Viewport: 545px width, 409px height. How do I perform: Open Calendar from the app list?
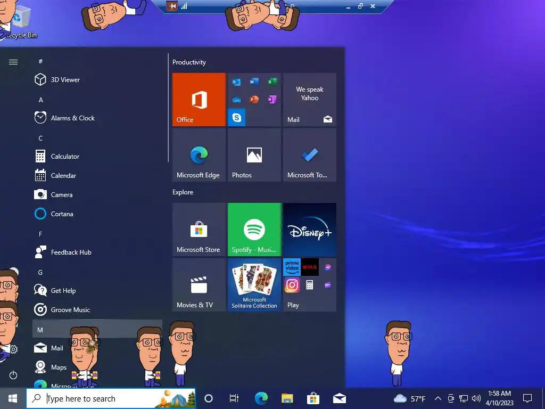coord(97,175)
